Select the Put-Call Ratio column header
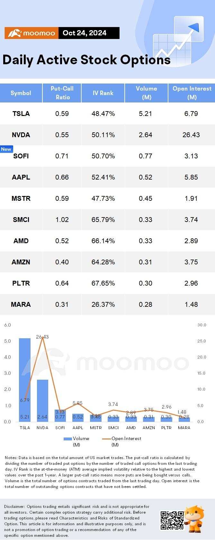 click(x=62, y=93)
